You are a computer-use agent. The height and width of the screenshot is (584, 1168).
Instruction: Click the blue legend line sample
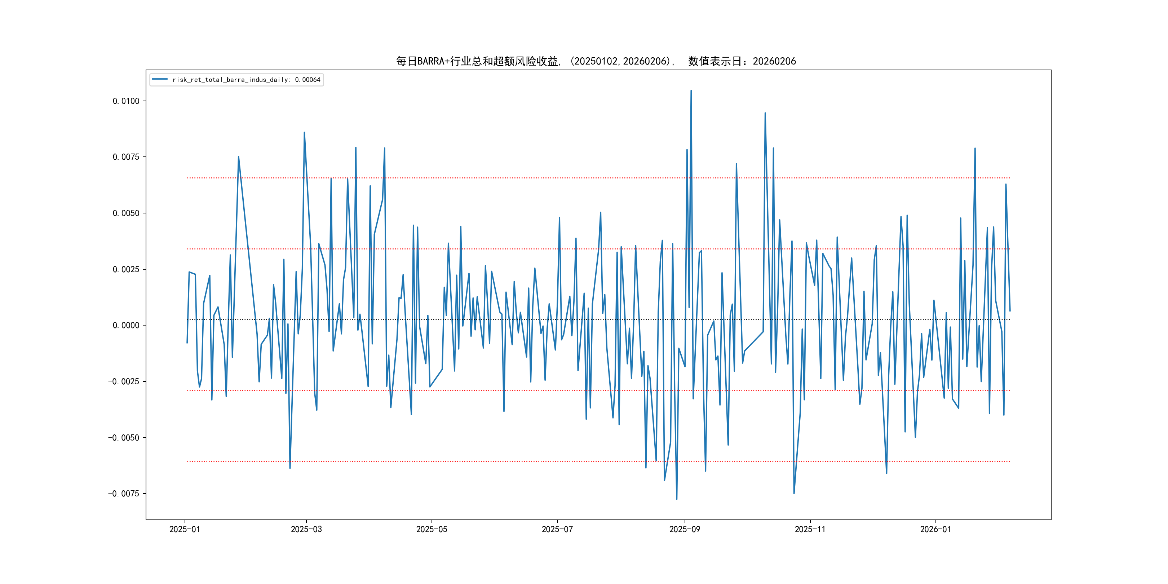160,80
